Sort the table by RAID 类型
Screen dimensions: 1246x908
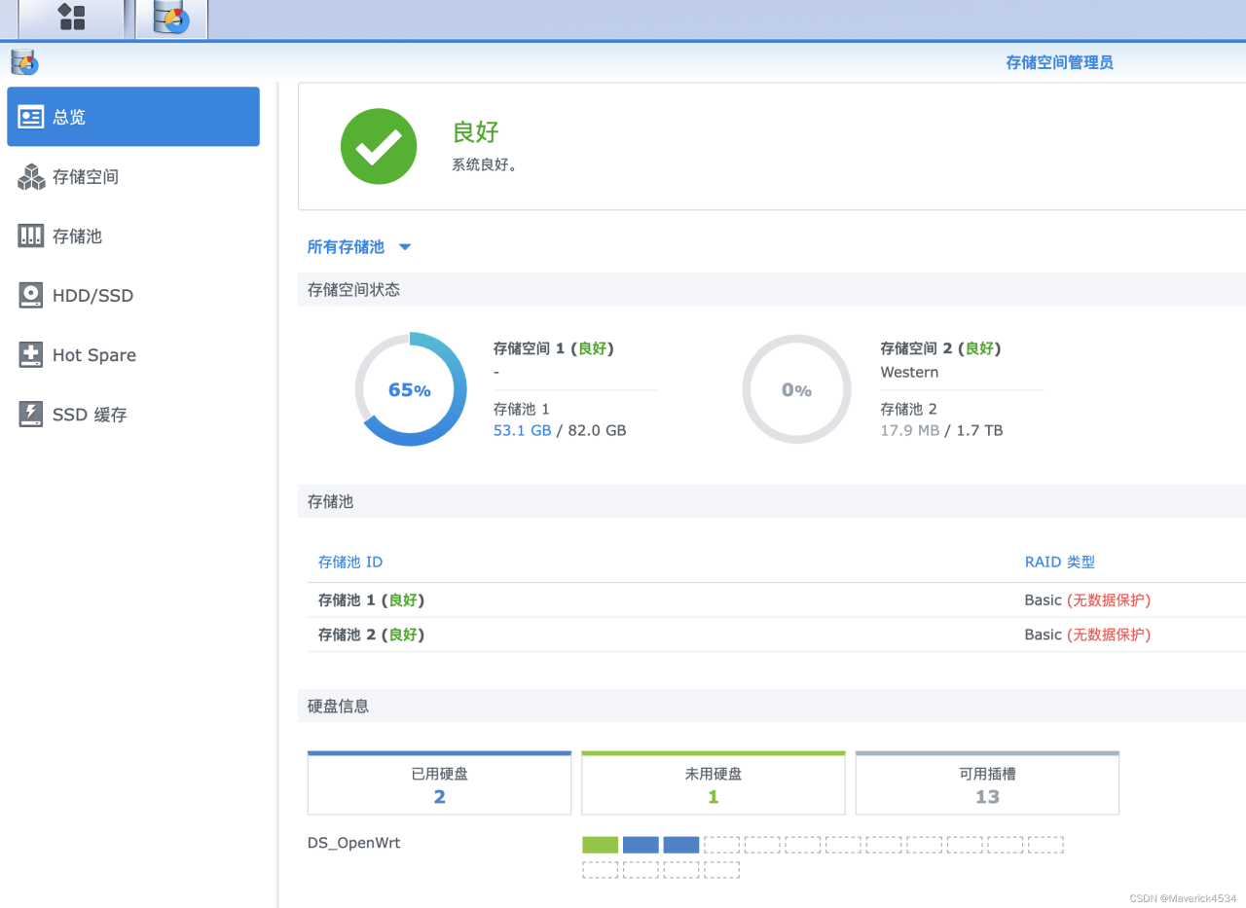coord(1059,562)
